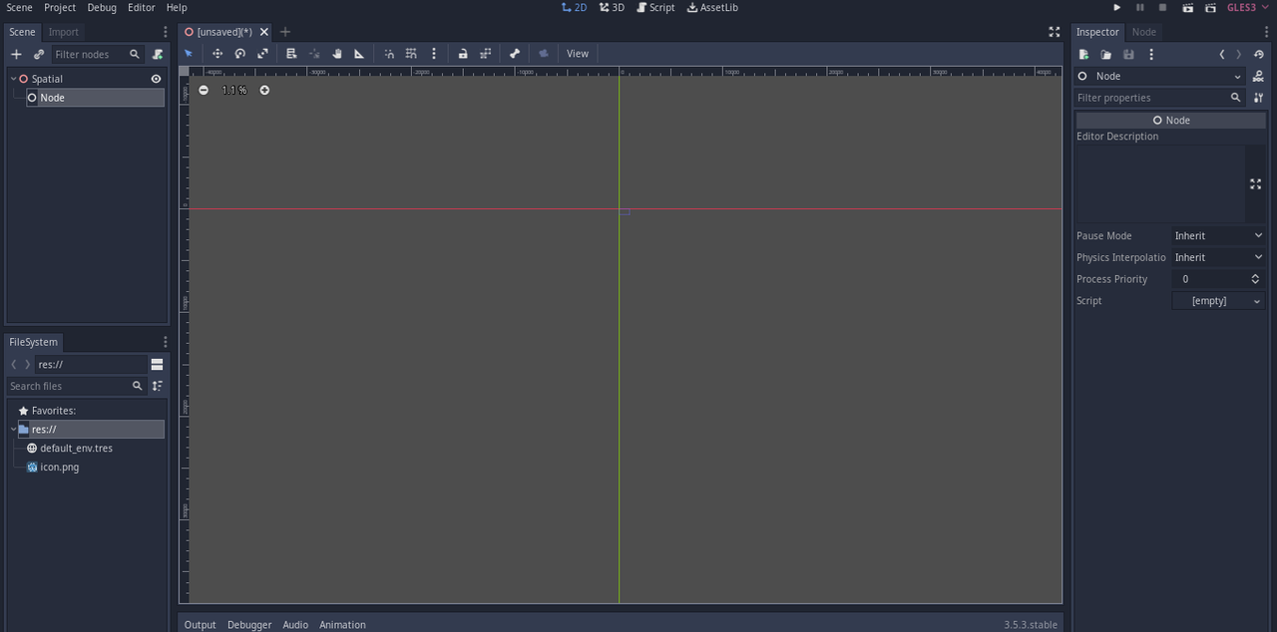The height and width of the screenshot is (632, 1277).
Task: Switch to the 3D workspace
Action: 612,7
